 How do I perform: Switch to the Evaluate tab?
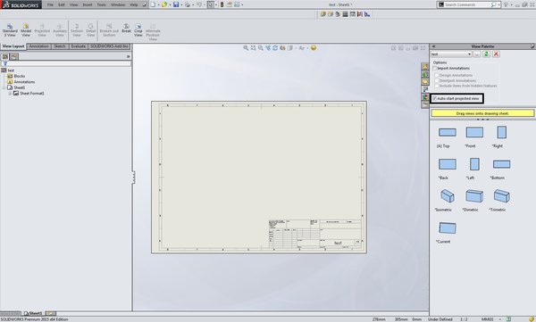coord(79,46)
